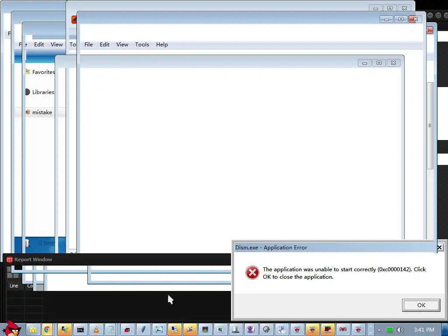
Task: Open the volume speaker tray icon
Action: click(400, 330)
